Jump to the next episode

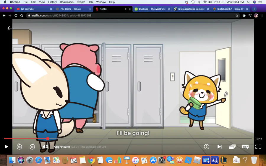pos(220,147)
